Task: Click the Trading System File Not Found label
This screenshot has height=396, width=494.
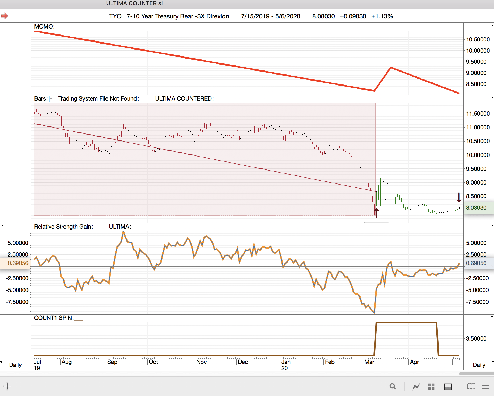Action: (98, 99)
